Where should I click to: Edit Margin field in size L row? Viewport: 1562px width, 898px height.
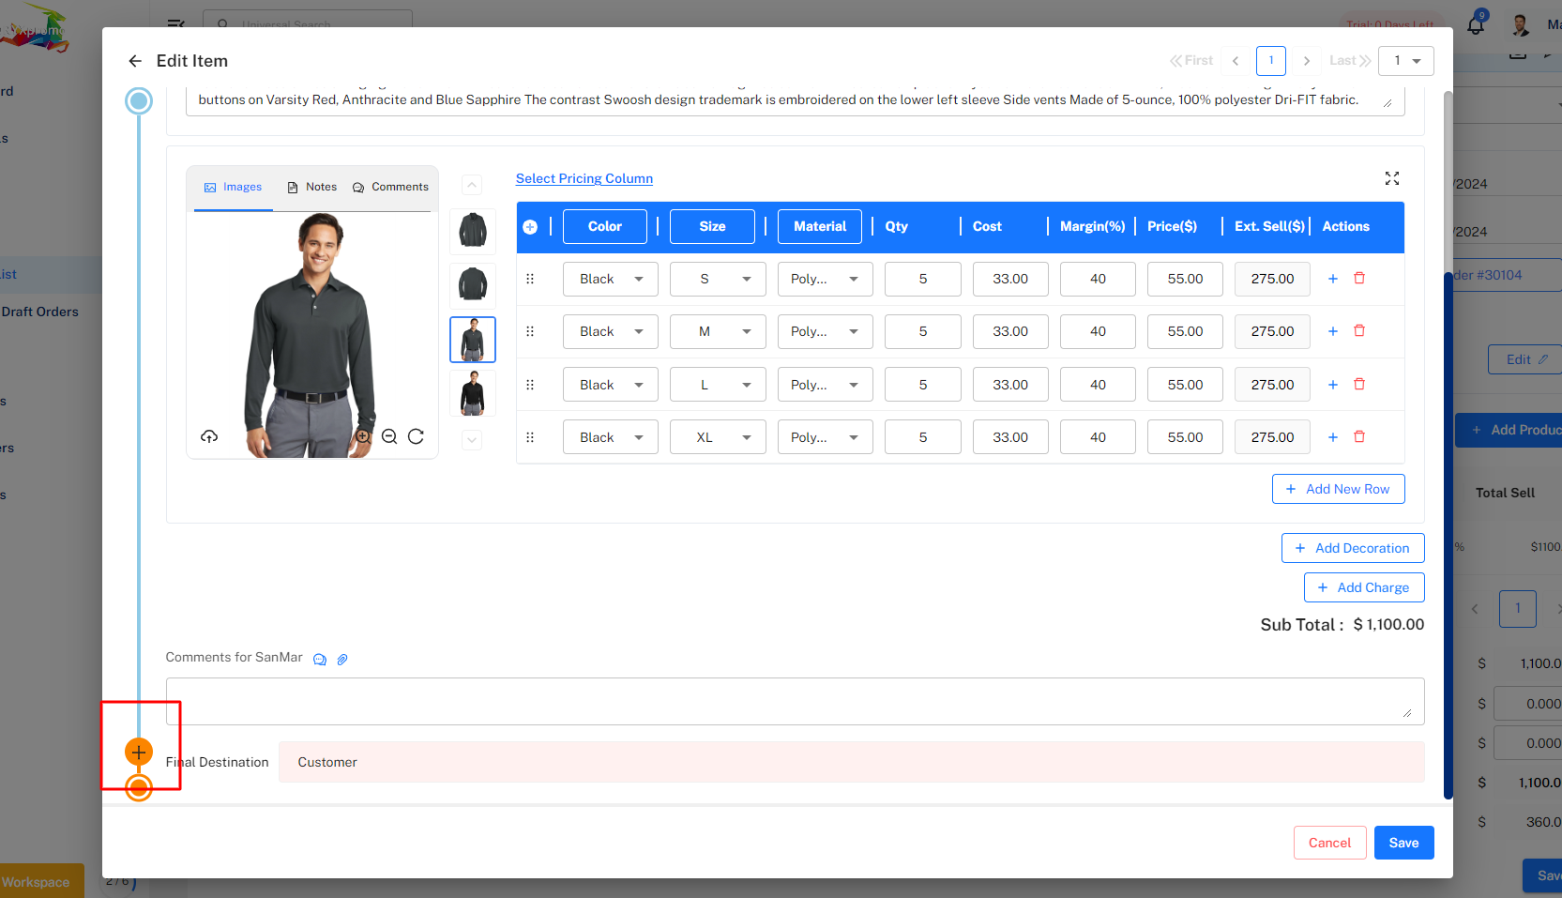[1098, 385]
